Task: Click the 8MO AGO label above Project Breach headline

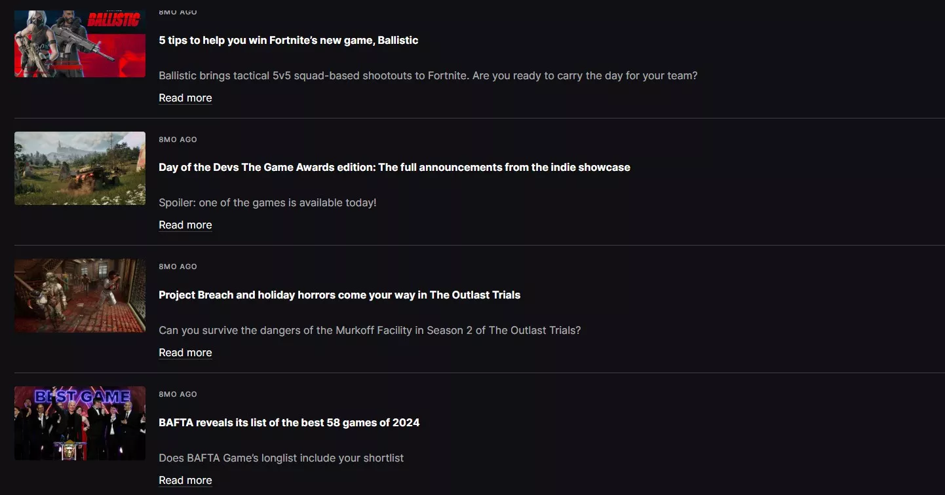Action: coord(178,266)
